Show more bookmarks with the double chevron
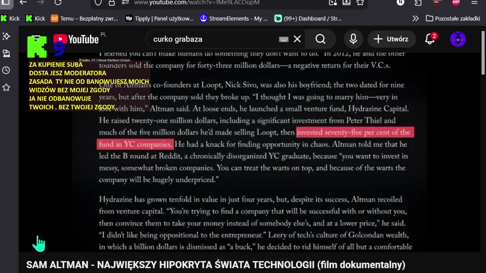This screenshot has width=486, height=273. point(416,18)
